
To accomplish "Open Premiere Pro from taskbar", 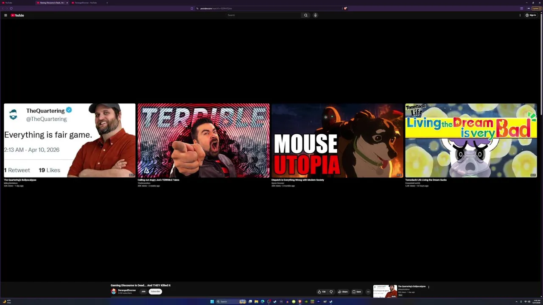I will tap(319, 302).
